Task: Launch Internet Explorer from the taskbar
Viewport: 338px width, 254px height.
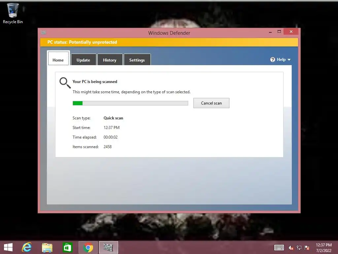Action: (x=27, y=247)
